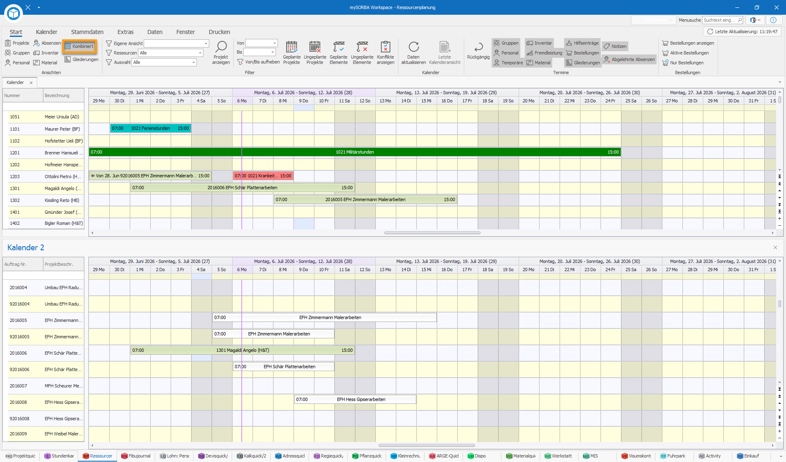Open quick access toolbar dropdown arrow

39,7
